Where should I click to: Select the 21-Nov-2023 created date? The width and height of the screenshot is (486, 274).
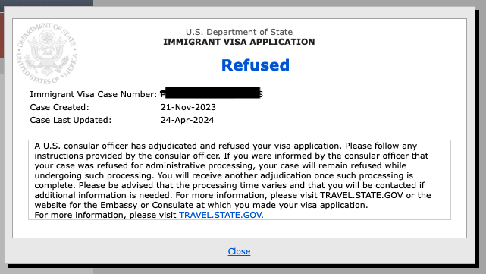(x=188, y=107)
